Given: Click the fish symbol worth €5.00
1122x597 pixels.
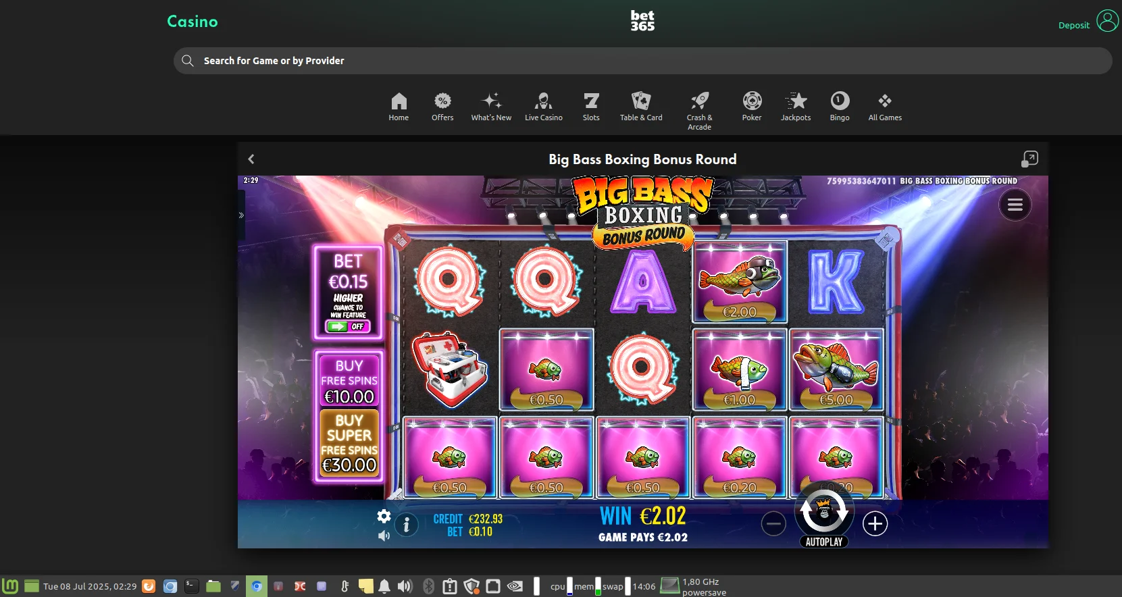Looking at the screenshot, I should click(836, 369).
